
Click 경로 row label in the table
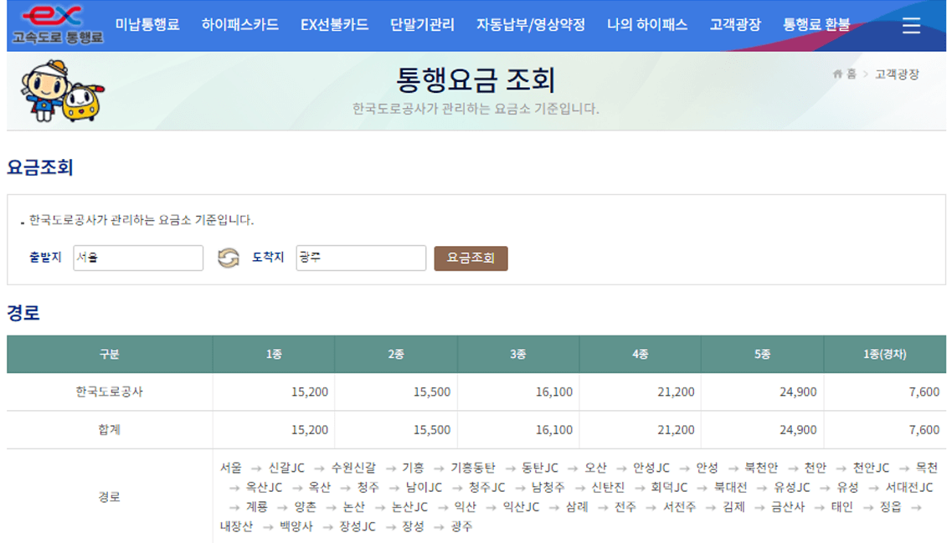tap(110, 497)
